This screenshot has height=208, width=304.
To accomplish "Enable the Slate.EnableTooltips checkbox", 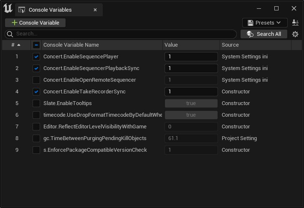I will 36,103.
